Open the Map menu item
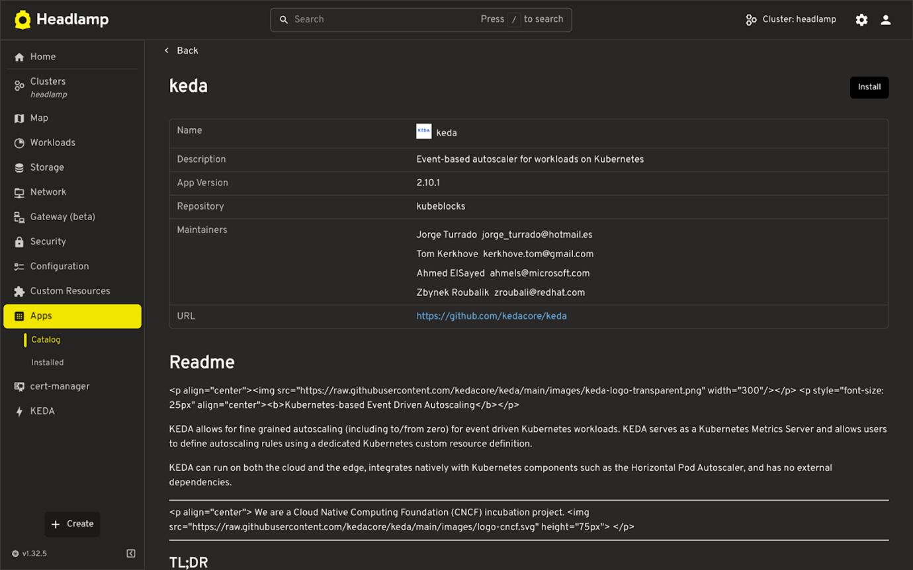Screen dimensions: 913x570 coord(39,118)
